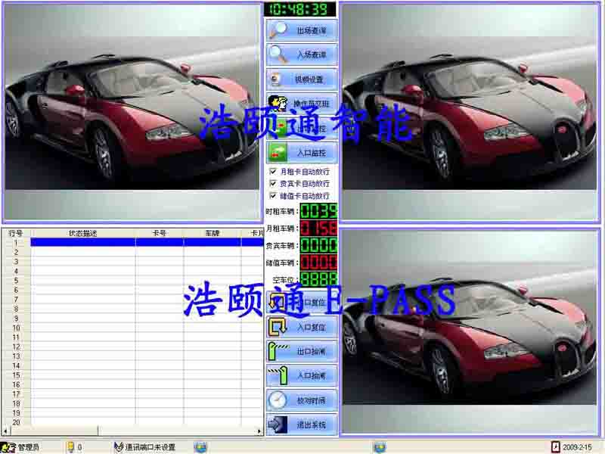Click 出口抬闸 to raise the exit barrier
Viewport: 605px width, 454px height.
pos(302,351)
